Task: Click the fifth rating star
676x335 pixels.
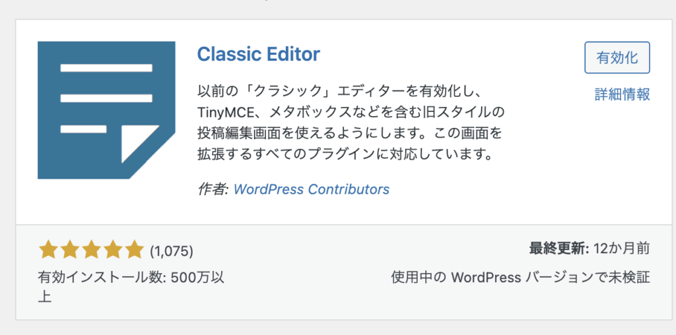Action: point(135,250)
